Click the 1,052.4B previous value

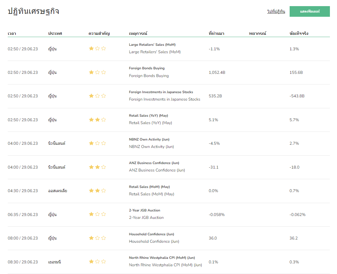click(x=217, y=73)
